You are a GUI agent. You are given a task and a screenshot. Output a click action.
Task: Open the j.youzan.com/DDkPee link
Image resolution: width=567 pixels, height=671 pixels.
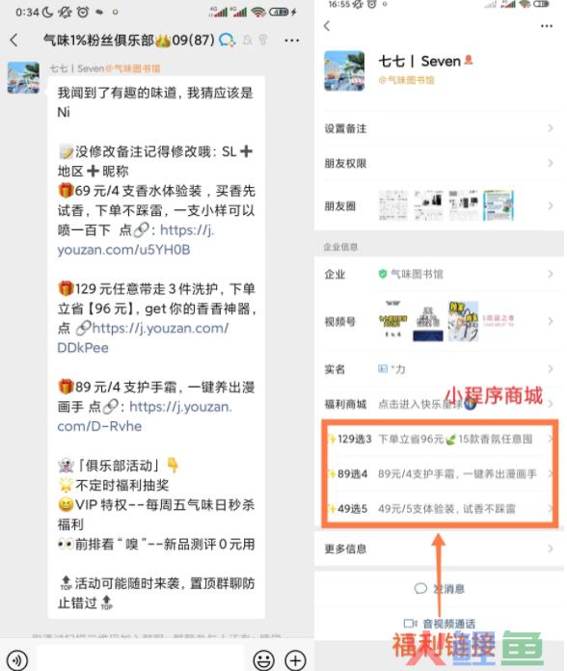144,337
